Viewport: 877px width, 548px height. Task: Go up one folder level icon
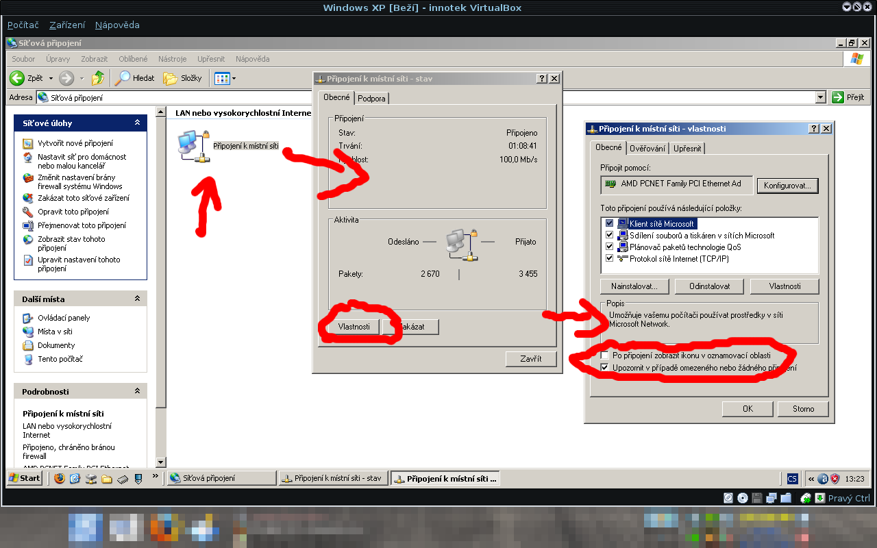tap(99, 78)
